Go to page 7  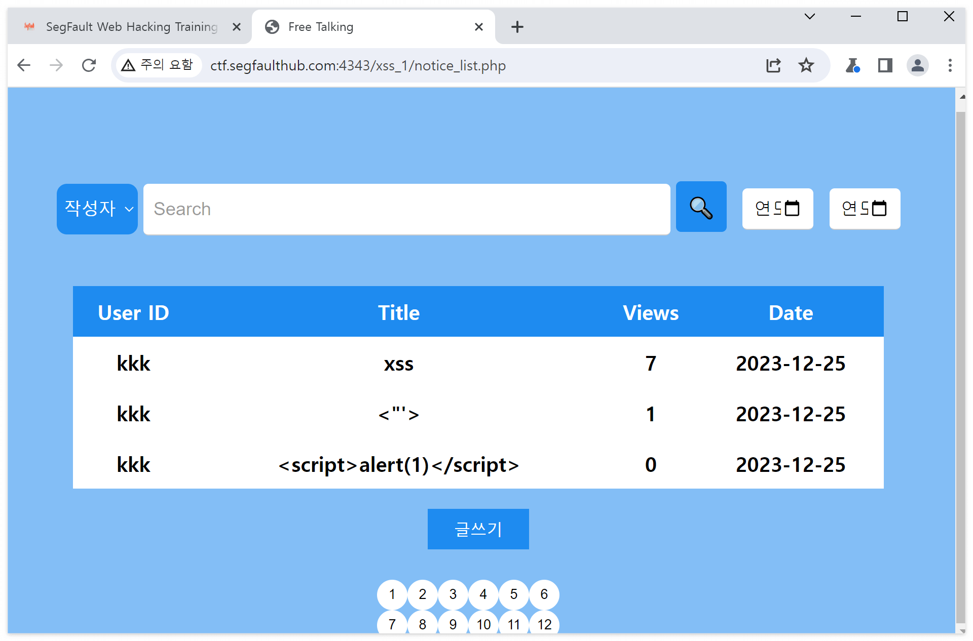click(392, 623)
